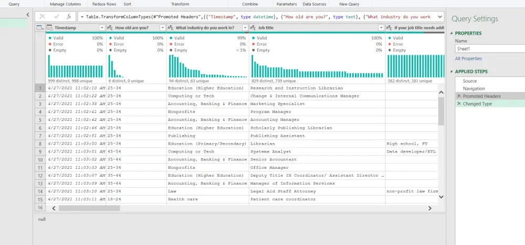Cancel the formula edit with the X icon
The width and height of the screenshot is (525, 245).
[43, 16]
